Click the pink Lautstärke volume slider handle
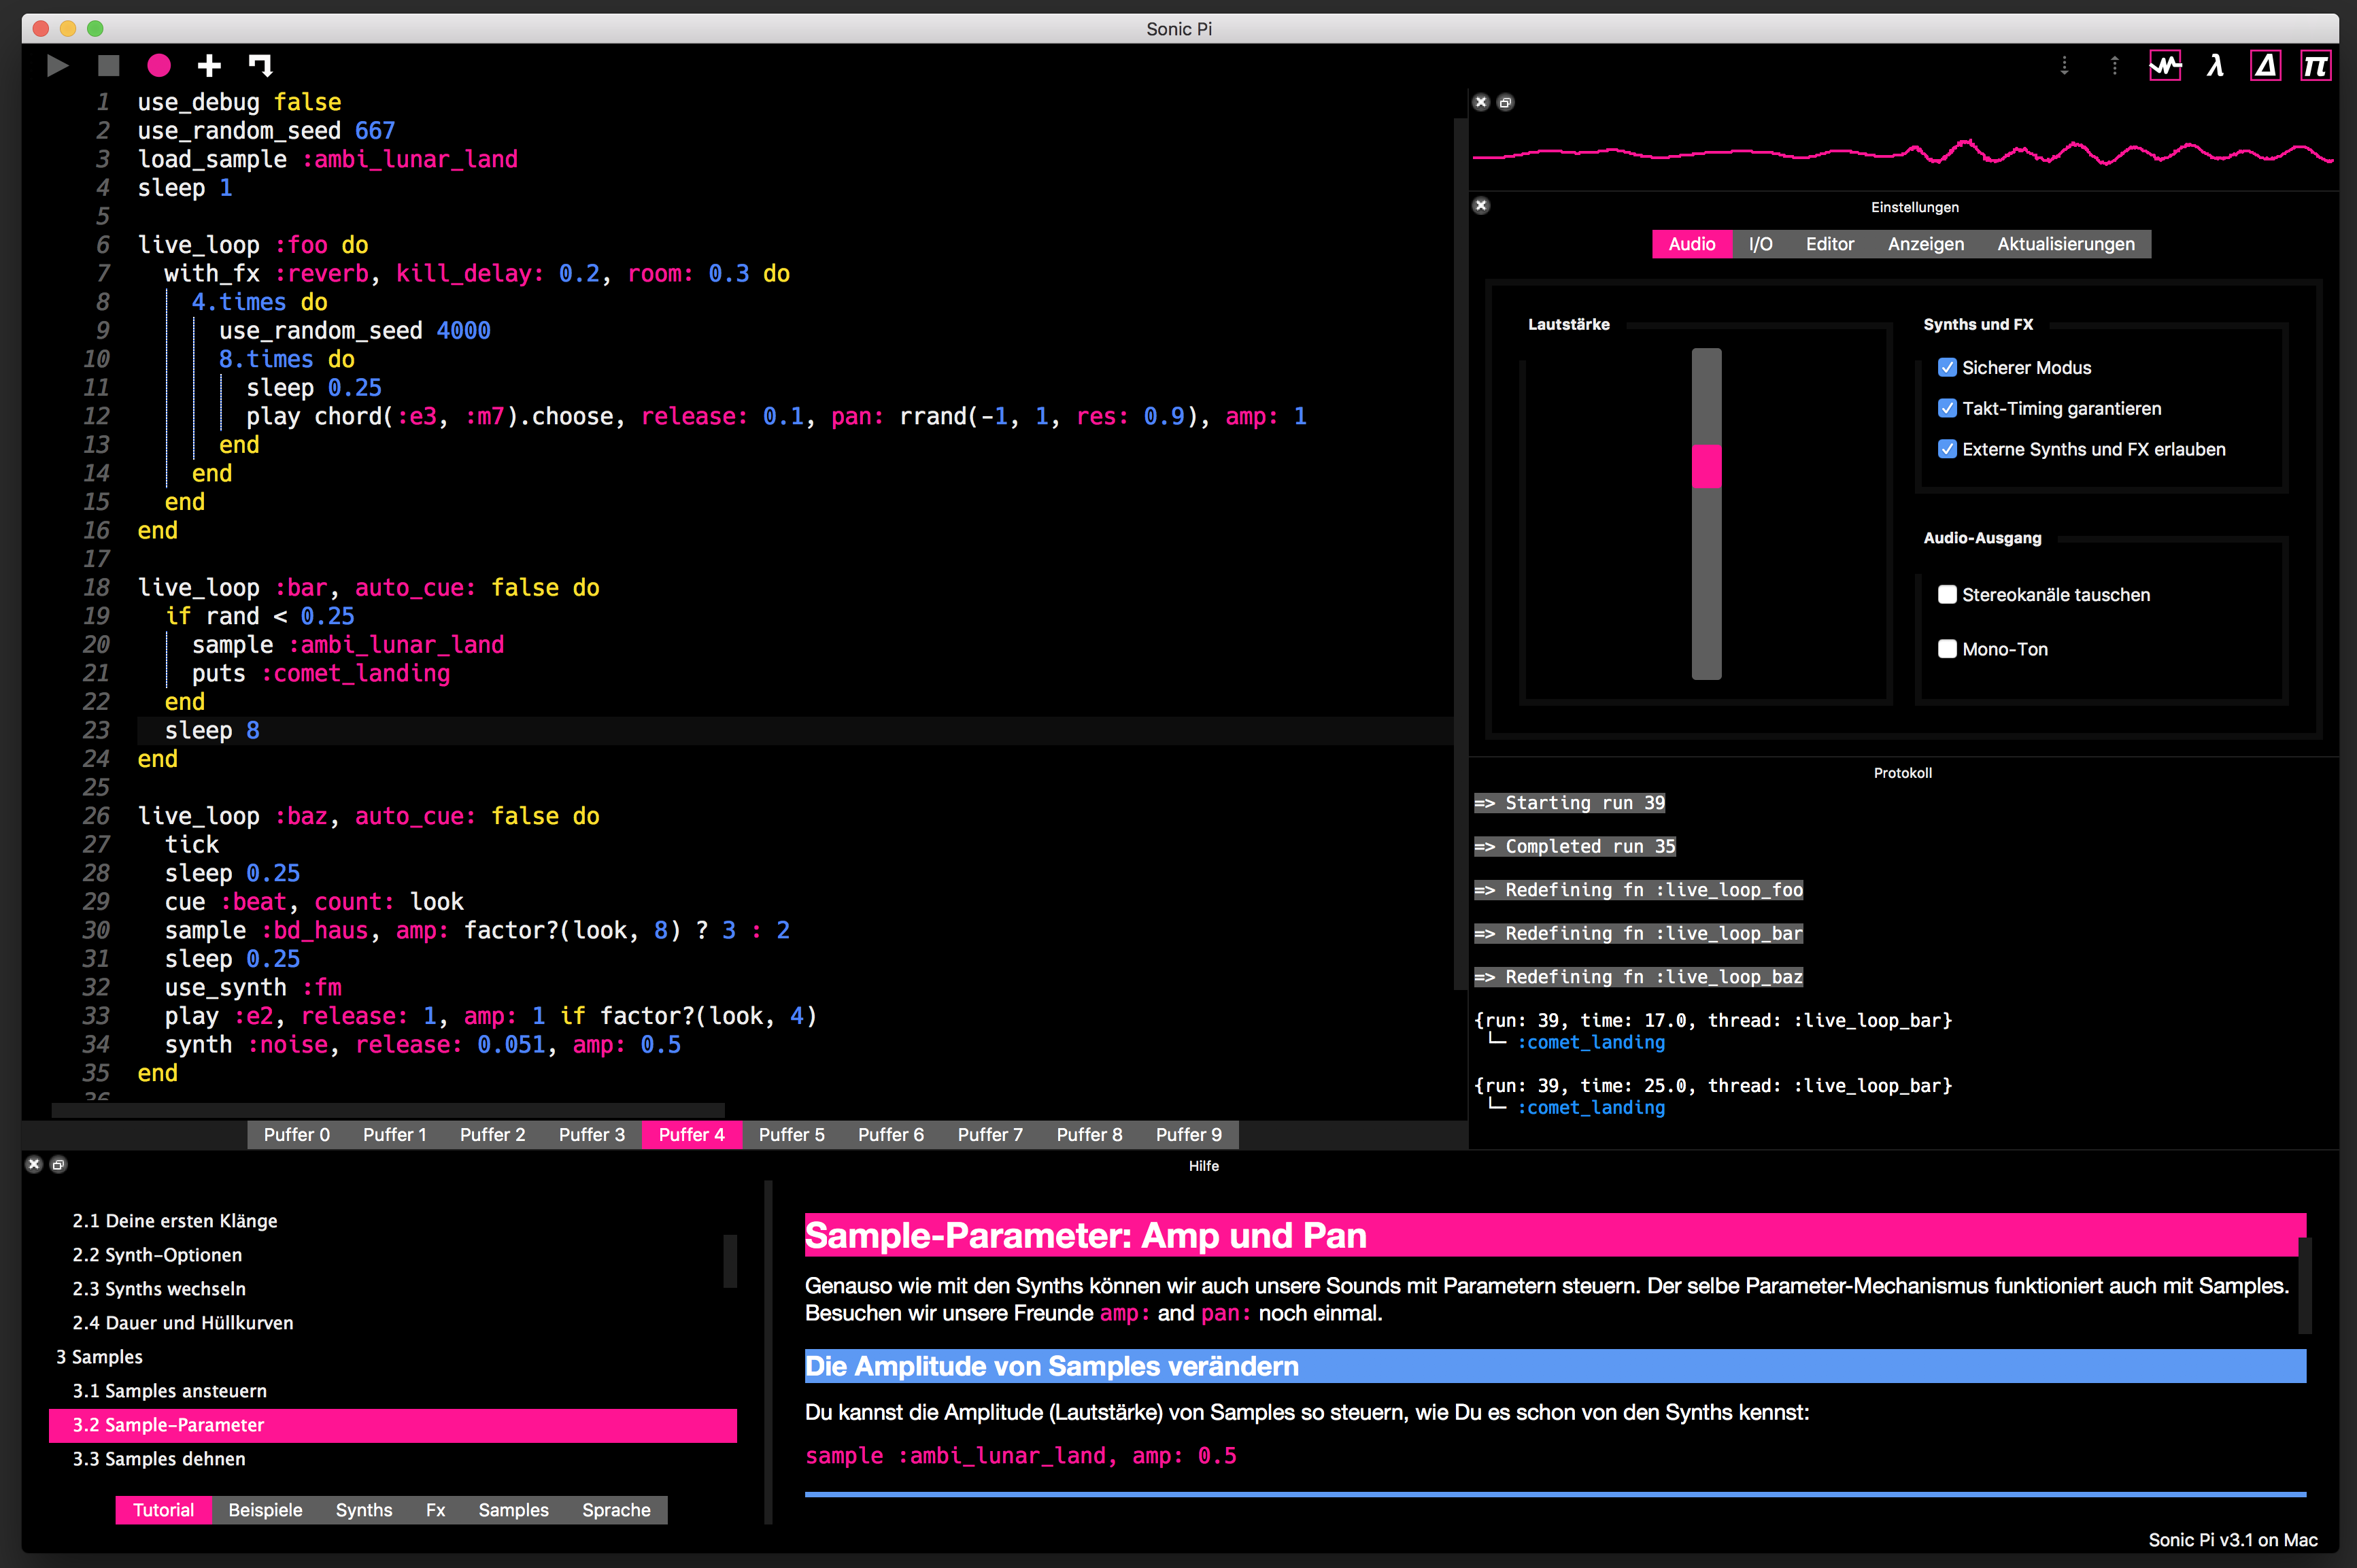 (1706, 466)
